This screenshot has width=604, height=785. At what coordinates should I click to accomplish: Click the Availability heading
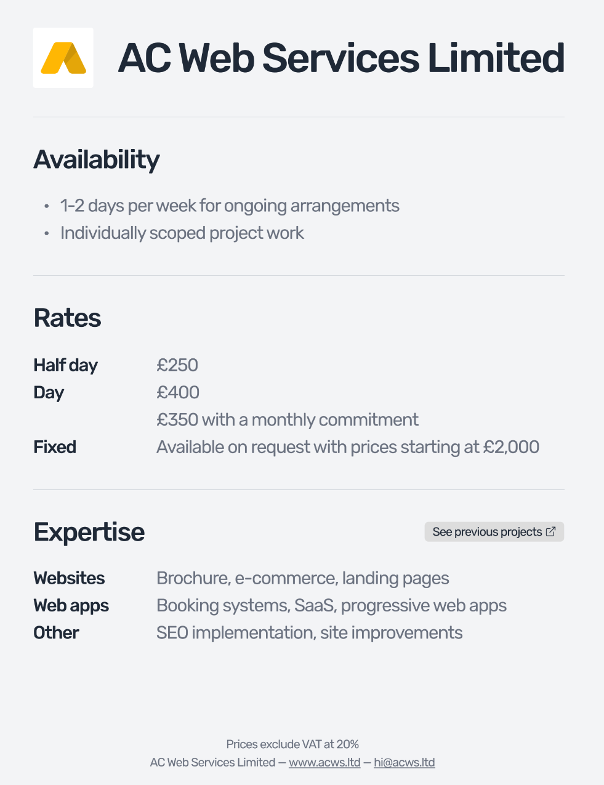97,159
